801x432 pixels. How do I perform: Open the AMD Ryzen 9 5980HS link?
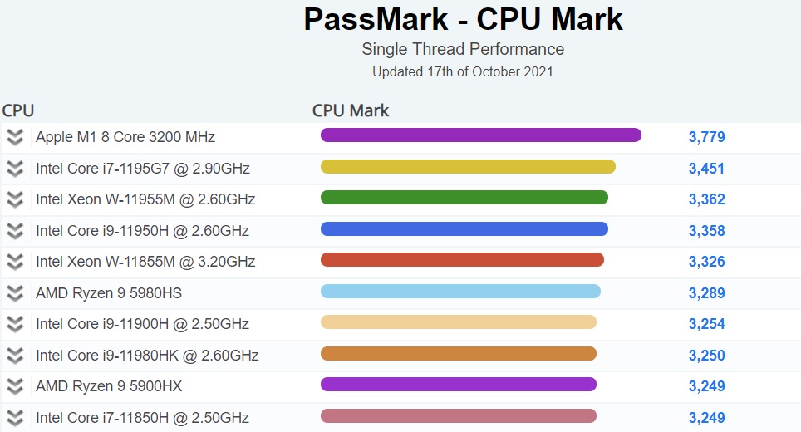(109, 293)
